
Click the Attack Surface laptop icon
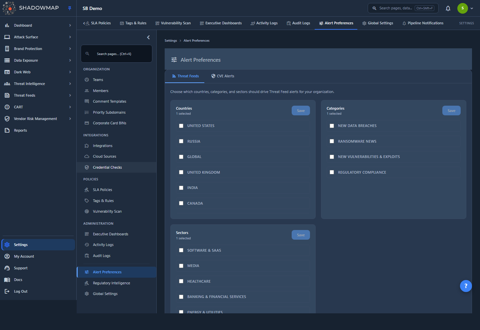[7, 37]
